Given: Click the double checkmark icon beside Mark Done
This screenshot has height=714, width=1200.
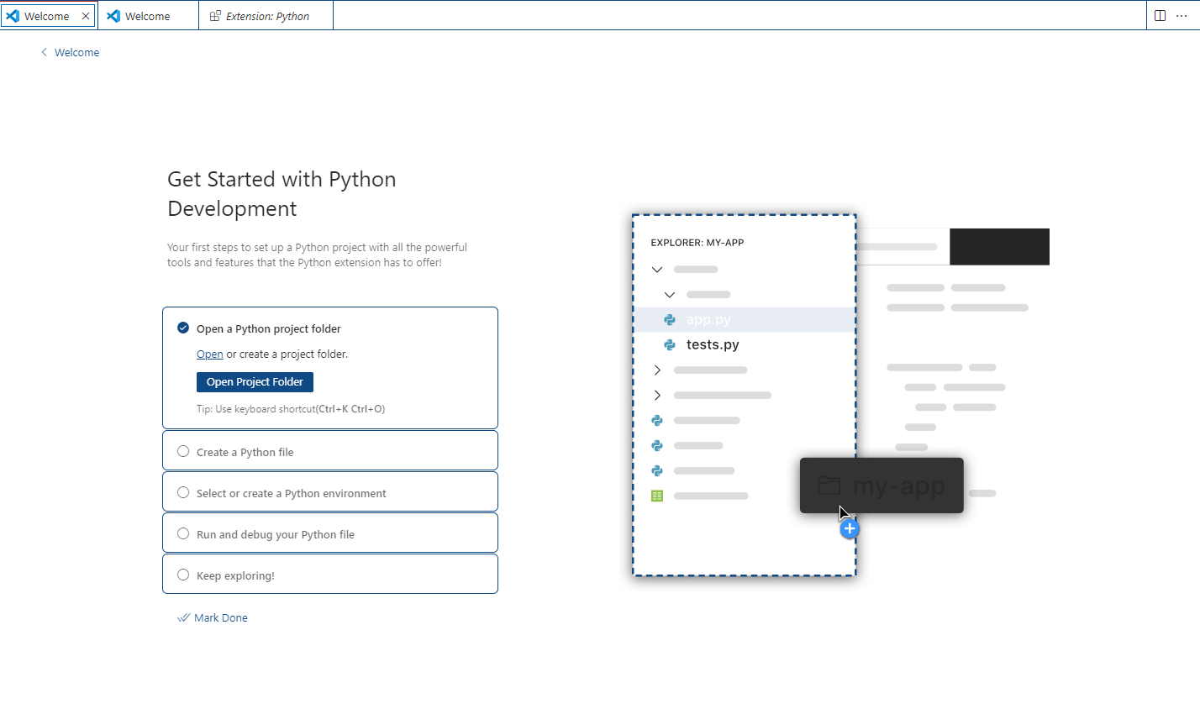Looking at the screenshot, I should pyautogui.click(x=183, y=617).
